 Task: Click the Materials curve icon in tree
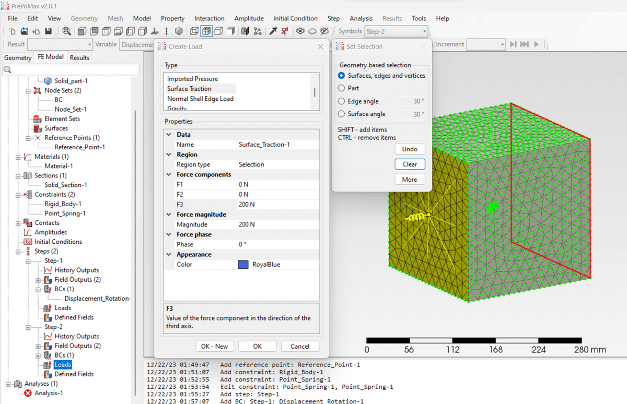coord(27,157)
